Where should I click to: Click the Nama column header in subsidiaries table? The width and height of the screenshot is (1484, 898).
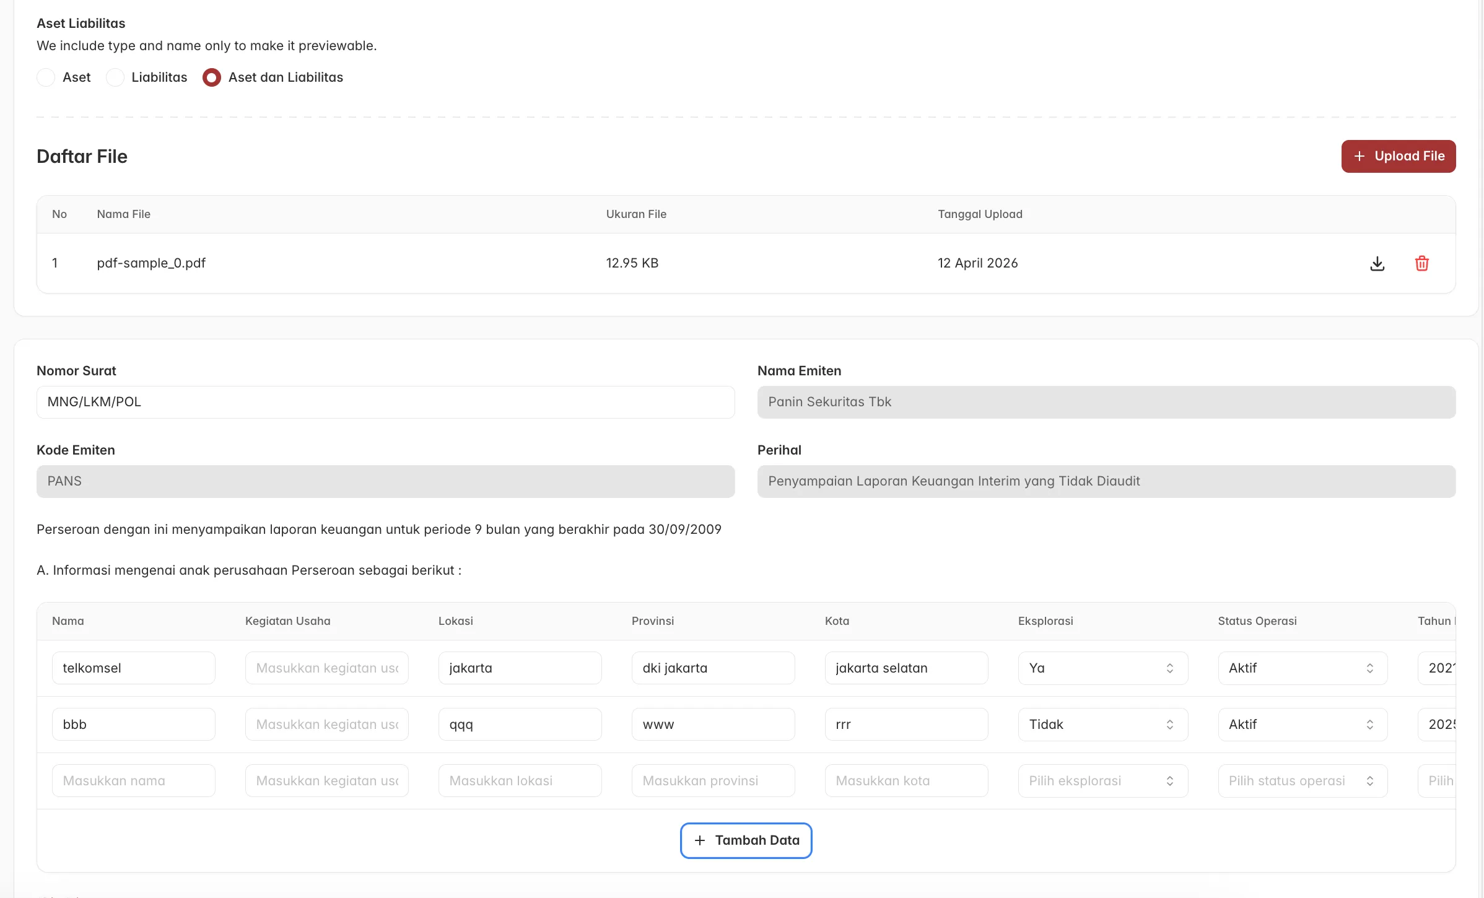coord(68,621)
